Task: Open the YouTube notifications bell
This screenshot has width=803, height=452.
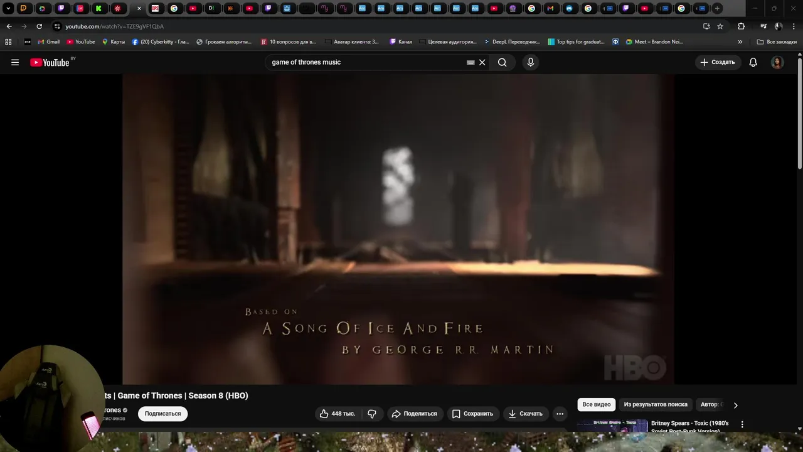Action: click(753, 62)
